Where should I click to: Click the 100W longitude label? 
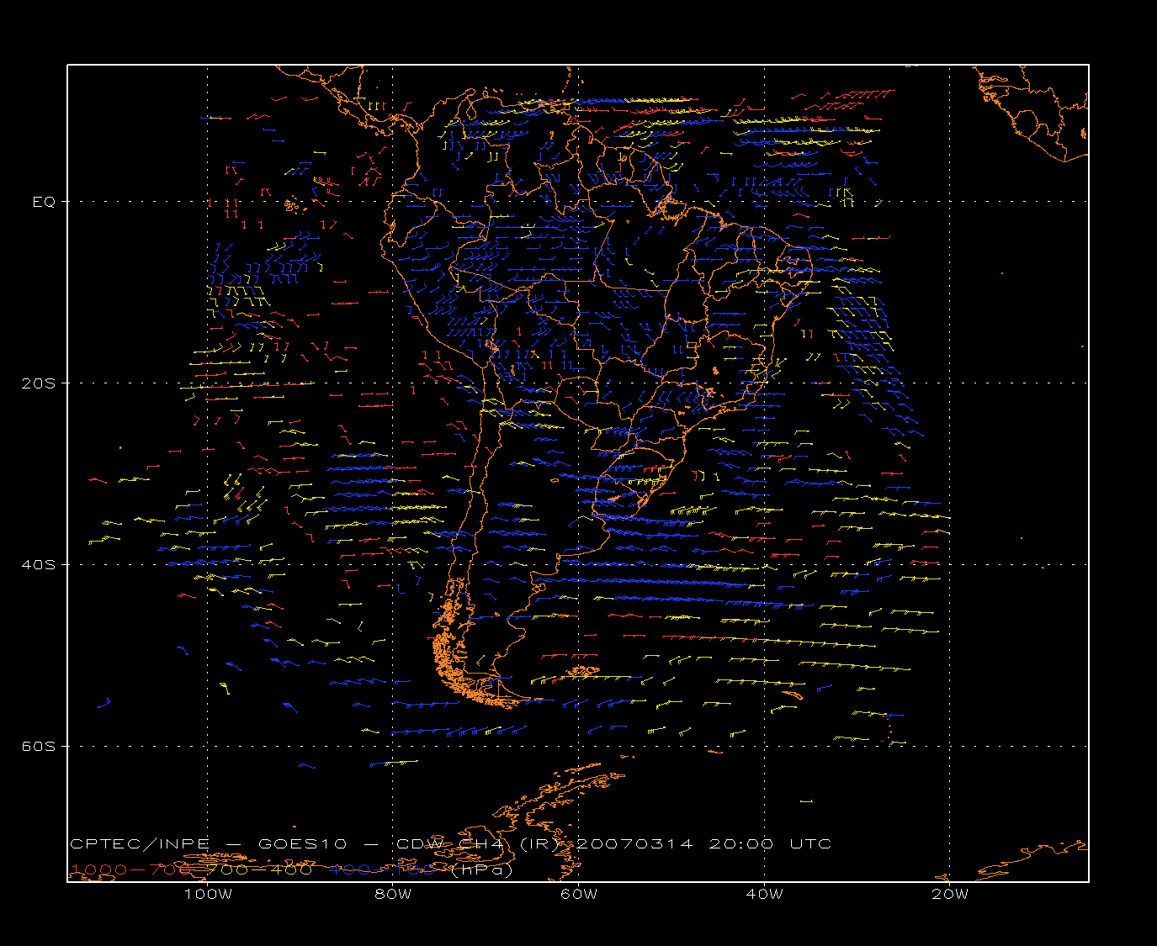point(208,894)
